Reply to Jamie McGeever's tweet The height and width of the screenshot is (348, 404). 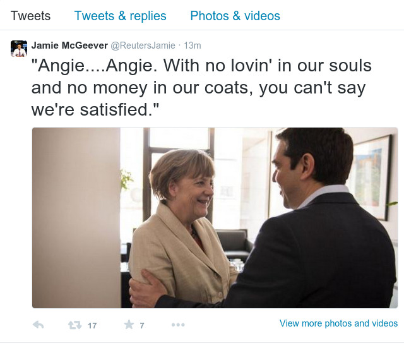point(38,325)
